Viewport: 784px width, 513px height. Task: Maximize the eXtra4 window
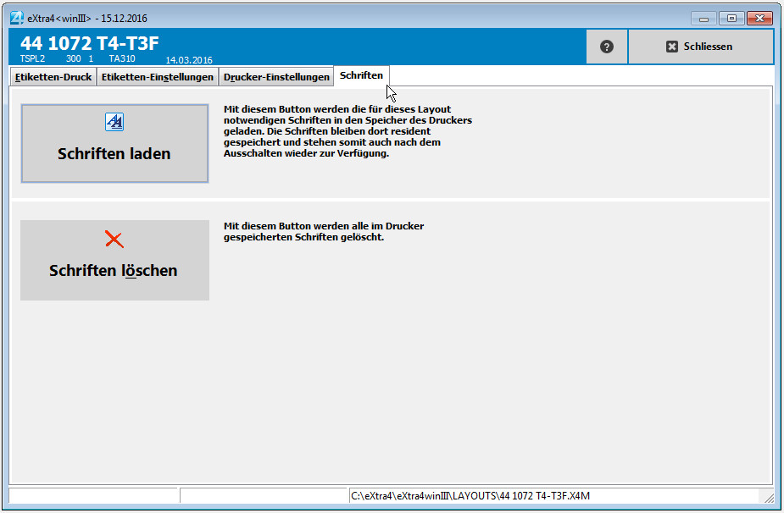[x=731, y=18]
